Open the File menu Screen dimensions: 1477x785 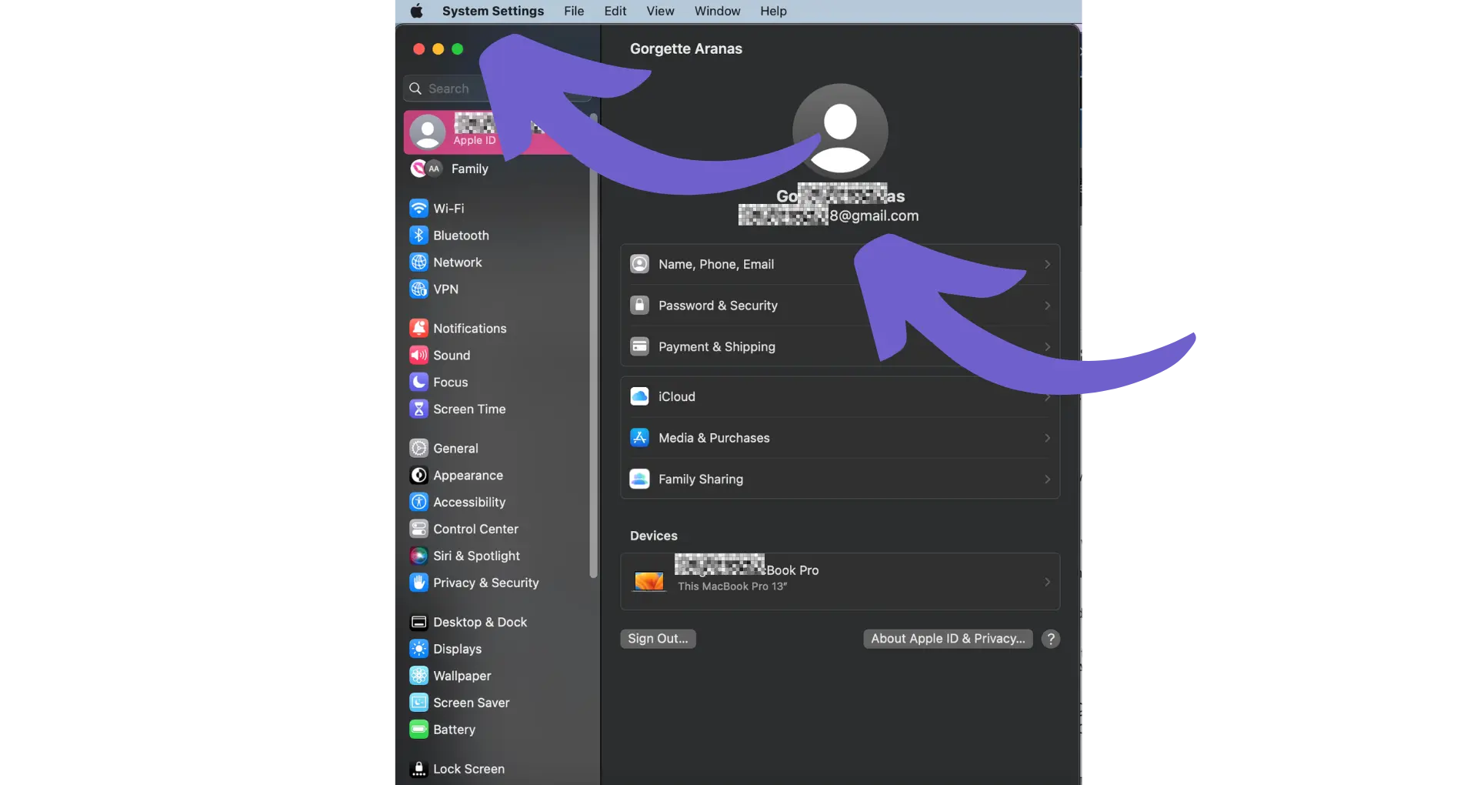tap(574, 11)
